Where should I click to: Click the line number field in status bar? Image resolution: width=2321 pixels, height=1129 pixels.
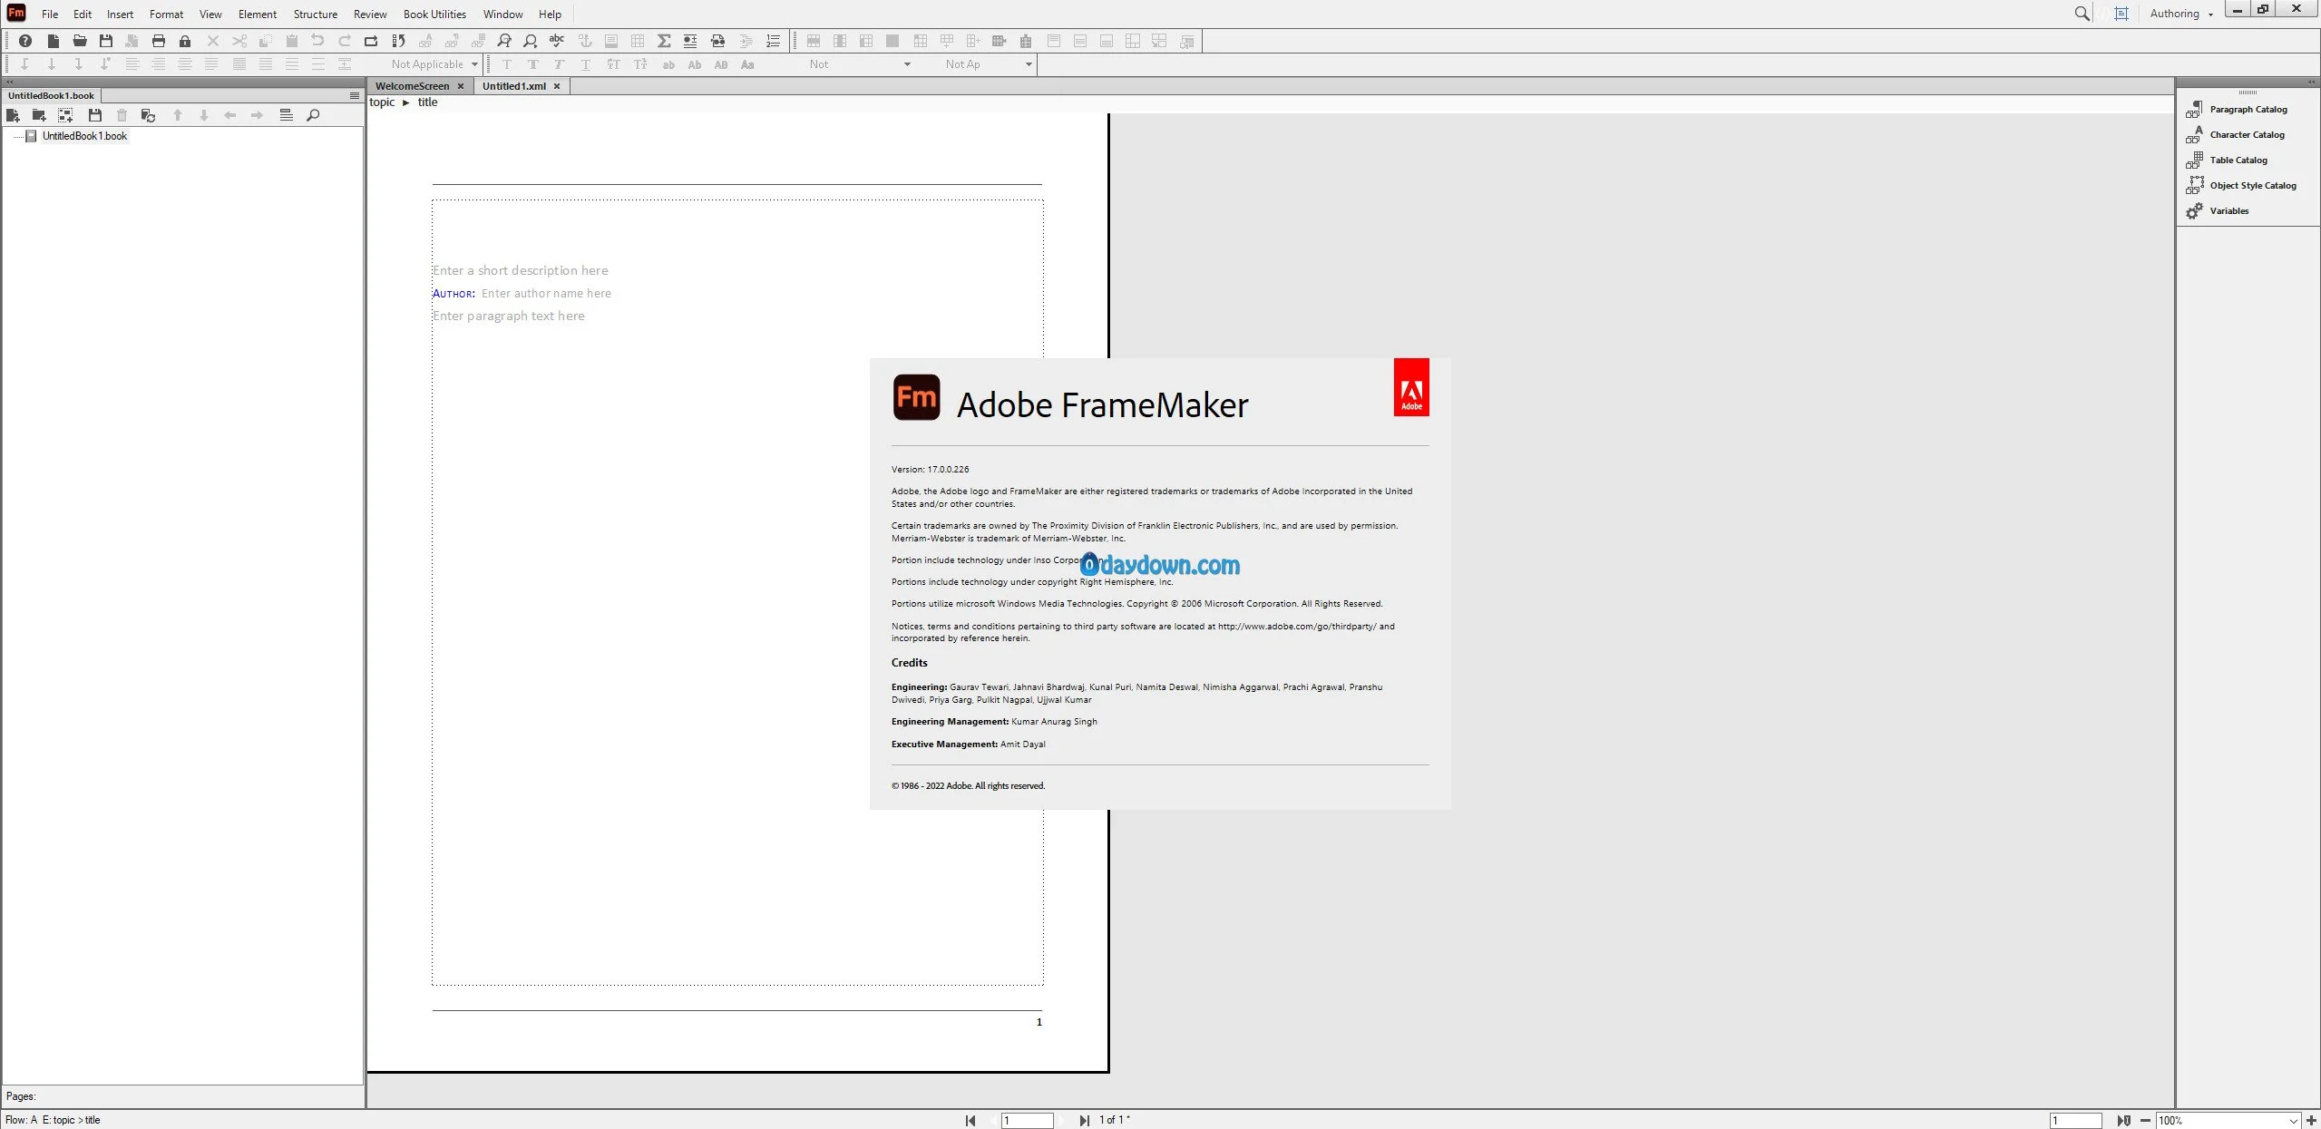tap(2075, 1121)
